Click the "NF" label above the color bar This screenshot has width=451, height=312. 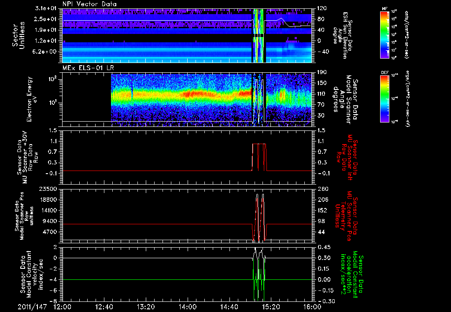(x=384, y=9)
